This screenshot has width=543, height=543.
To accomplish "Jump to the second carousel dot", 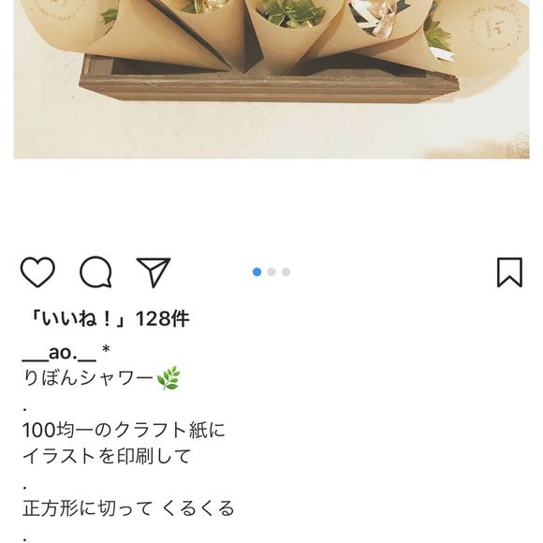I will click(271, 271).
